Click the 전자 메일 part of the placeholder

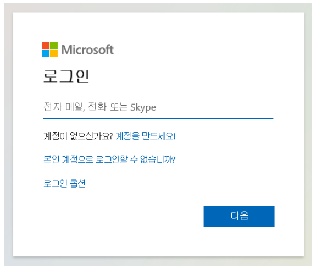coord(64,107)
